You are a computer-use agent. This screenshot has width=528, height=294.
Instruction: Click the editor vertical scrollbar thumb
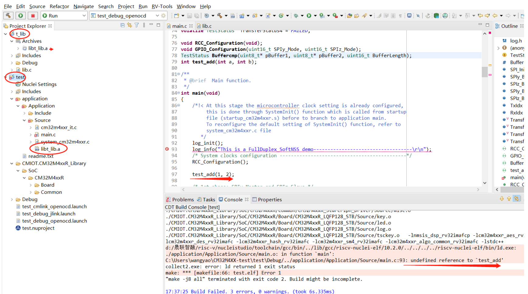[x=485, y=72]
